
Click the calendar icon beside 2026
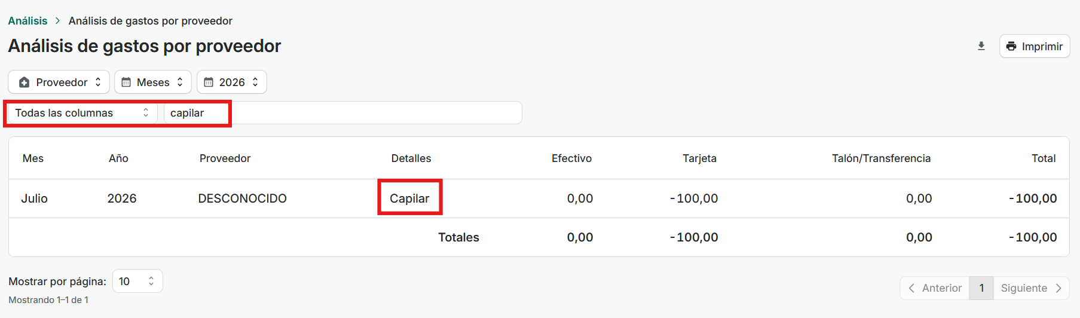[x=209, y=82]
